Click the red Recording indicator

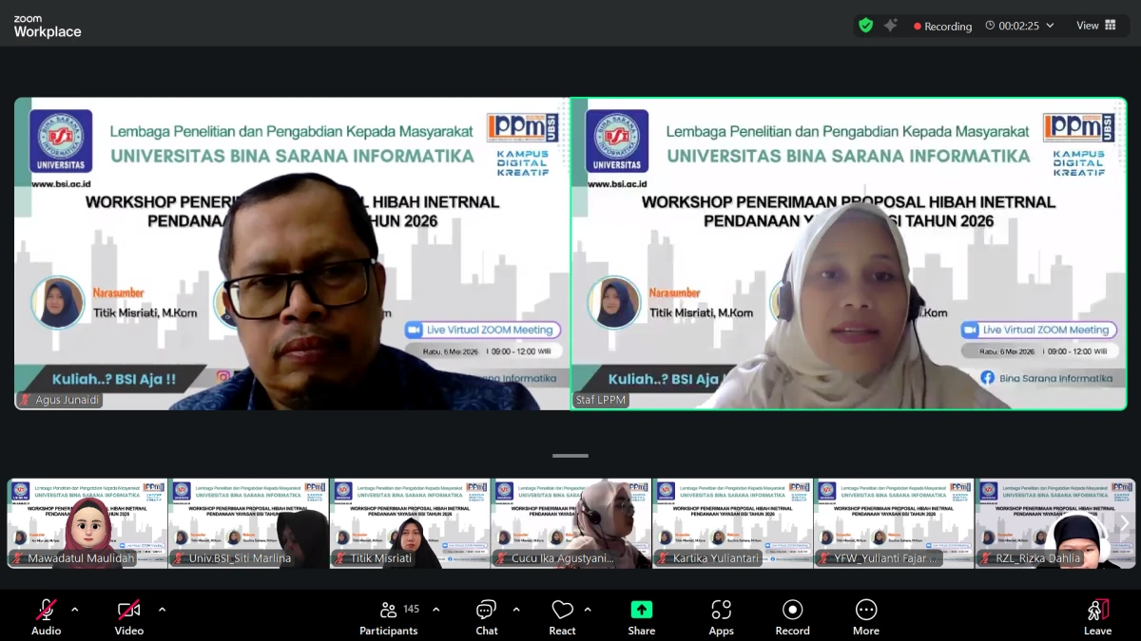[x=942, y=26]
